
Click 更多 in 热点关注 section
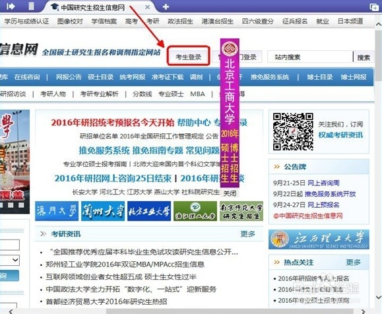[353, 263]
